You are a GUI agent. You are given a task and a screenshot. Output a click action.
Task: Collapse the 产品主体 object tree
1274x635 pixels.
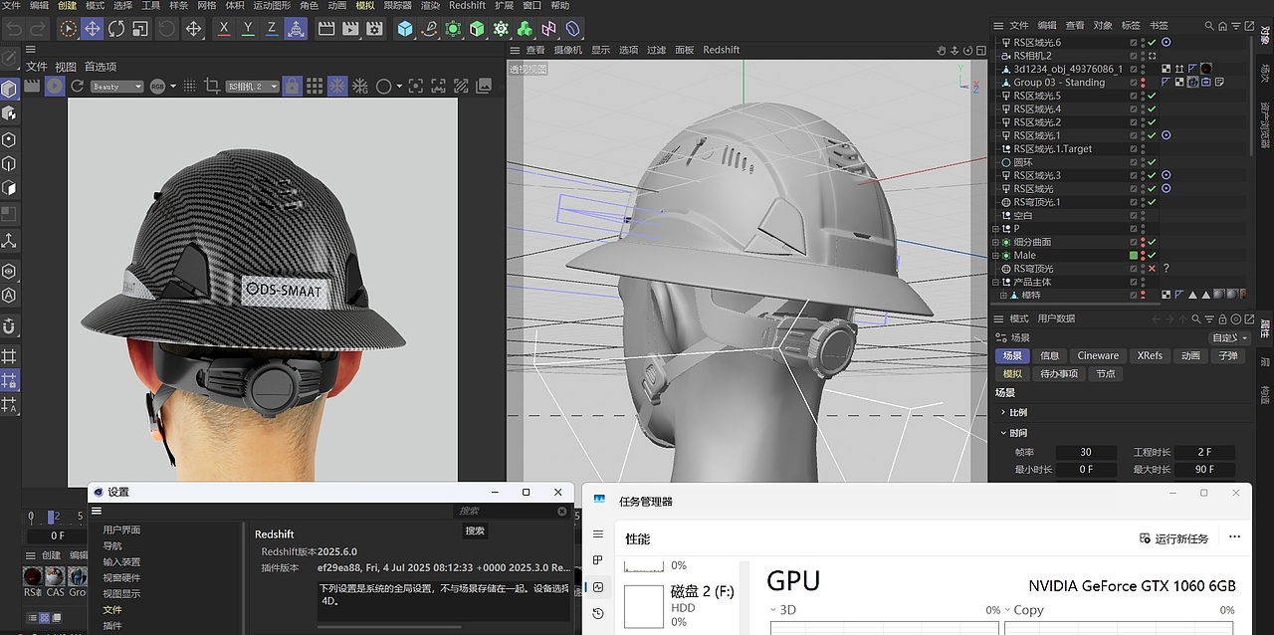pos(995,282)
